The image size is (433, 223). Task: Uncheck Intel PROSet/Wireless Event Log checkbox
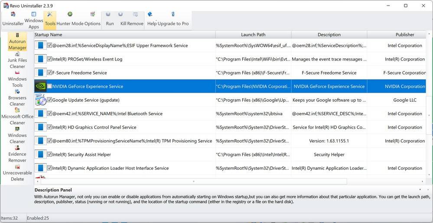[49, 59]
